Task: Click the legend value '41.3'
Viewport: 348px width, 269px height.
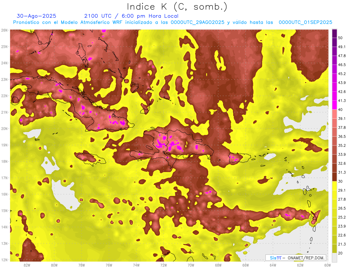Action: 342,101
